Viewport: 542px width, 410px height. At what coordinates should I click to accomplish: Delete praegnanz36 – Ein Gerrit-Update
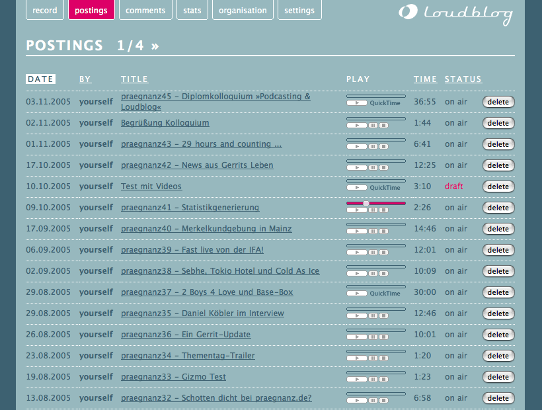point(498,335)
